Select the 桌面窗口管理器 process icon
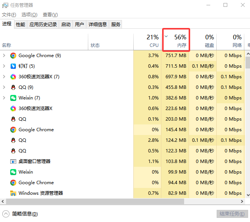This screenshot has height=222, width=250. click(13, 161)
